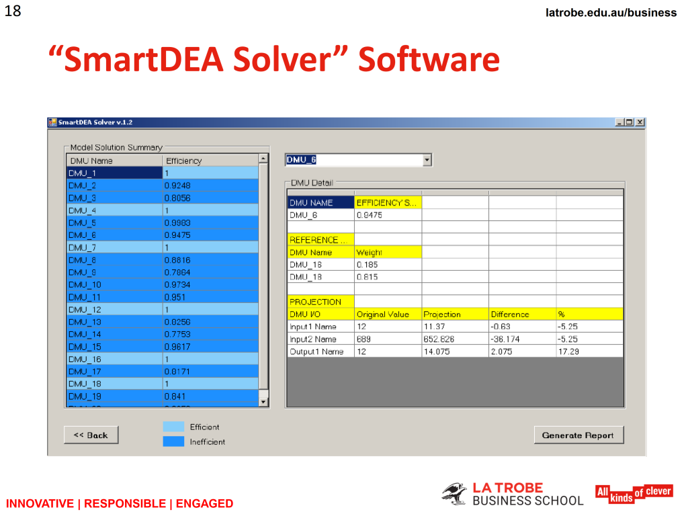The height and width of the screenshot is (516, 688).
Task: Click the Projection column header cell
Action: coord(456,314)
